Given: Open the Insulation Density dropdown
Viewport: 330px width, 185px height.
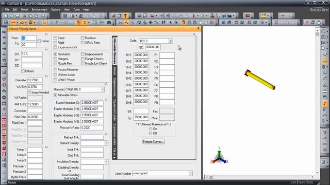Looking at the screenshot, I should pyautogui.click(x=106, y=161).
